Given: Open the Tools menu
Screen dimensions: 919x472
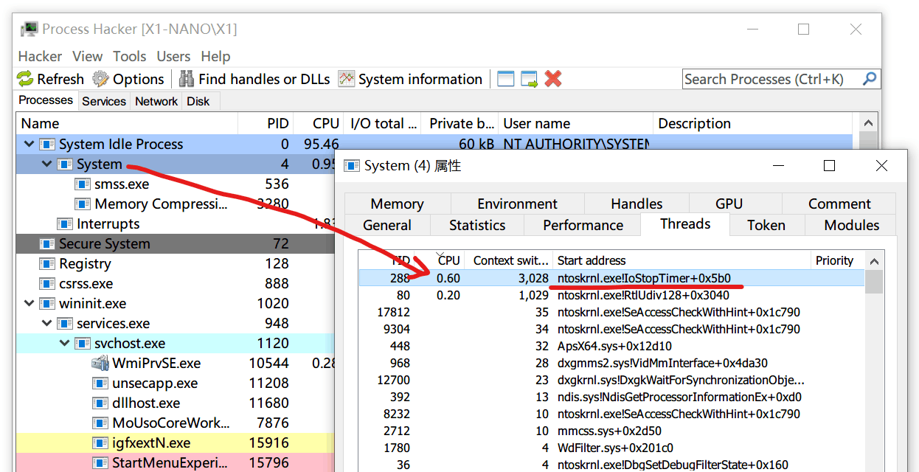Looking at the screenshot, I should pos(129,56).
